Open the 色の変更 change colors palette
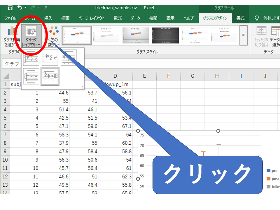The height and width of the screenshot is (210, 280). 53,36
